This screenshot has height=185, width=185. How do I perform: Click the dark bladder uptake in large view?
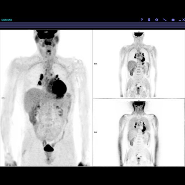point(49,148)
